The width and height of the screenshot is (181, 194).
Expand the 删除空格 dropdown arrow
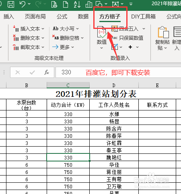click(x=82, y=38)
